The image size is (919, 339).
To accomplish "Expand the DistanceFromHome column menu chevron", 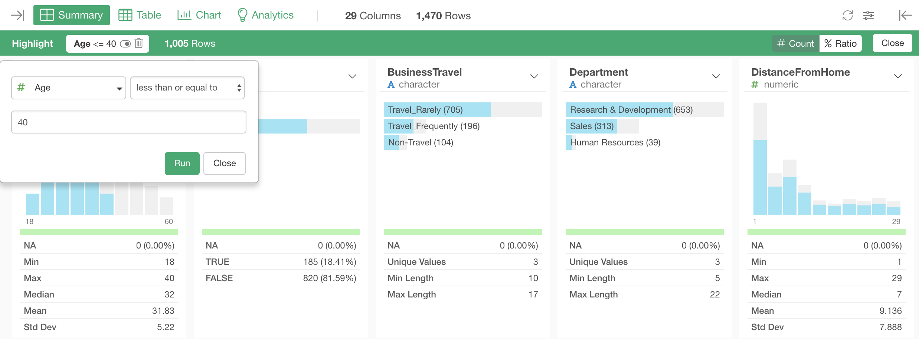I will (x=897, y=76).
